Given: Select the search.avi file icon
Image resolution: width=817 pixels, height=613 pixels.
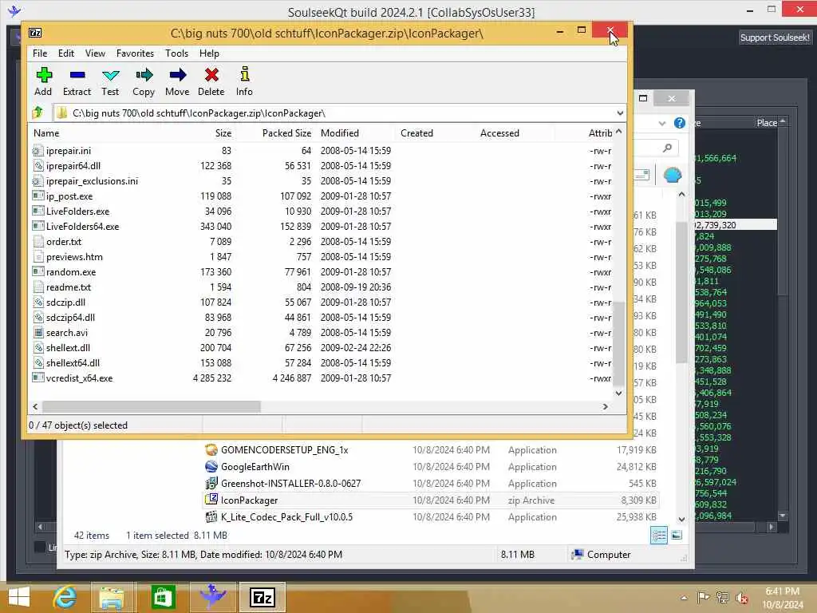Looking at the screenshot, I should 37,333.
